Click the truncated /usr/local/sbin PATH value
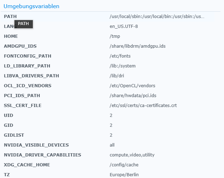Viewport: 224px width, 178px height. pos(157,17)
